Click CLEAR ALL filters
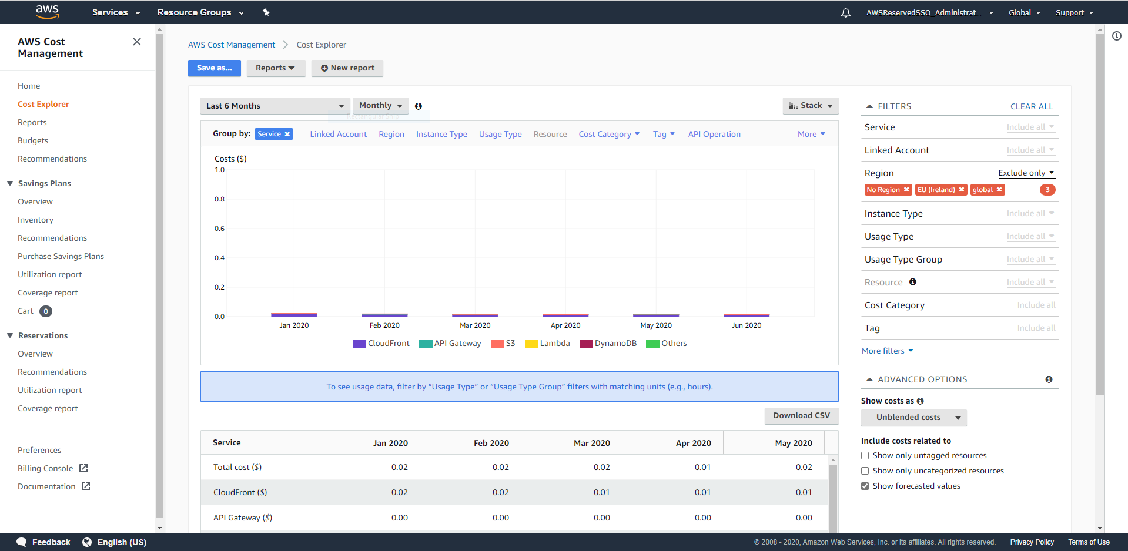 point(1032,106)
